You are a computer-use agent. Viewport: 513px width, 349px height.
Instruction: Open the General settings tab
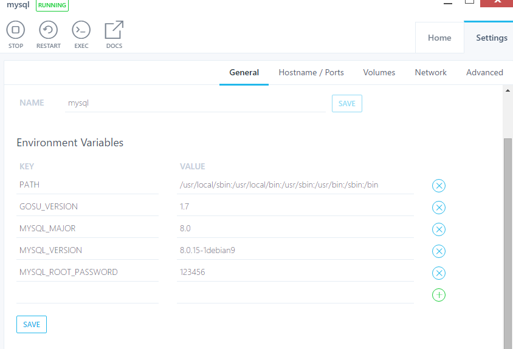tap(244, 73)
